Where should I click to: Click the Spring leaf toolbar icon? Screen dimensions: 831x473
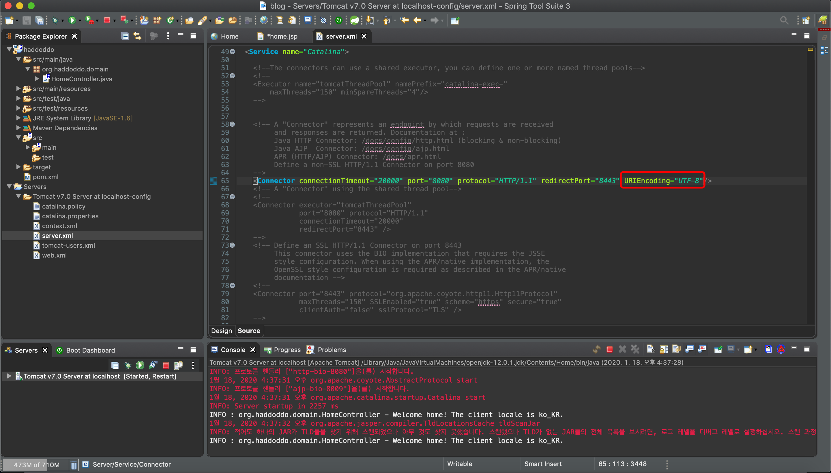click(355, 20)
